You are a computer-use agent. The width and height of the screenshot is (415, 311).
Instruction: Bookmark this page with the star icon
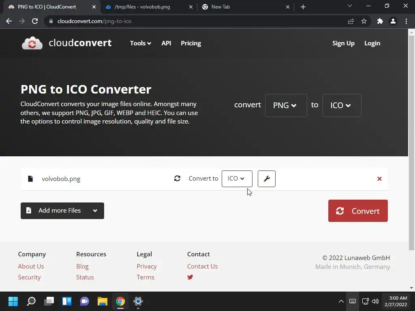click(x=364, y=21)
